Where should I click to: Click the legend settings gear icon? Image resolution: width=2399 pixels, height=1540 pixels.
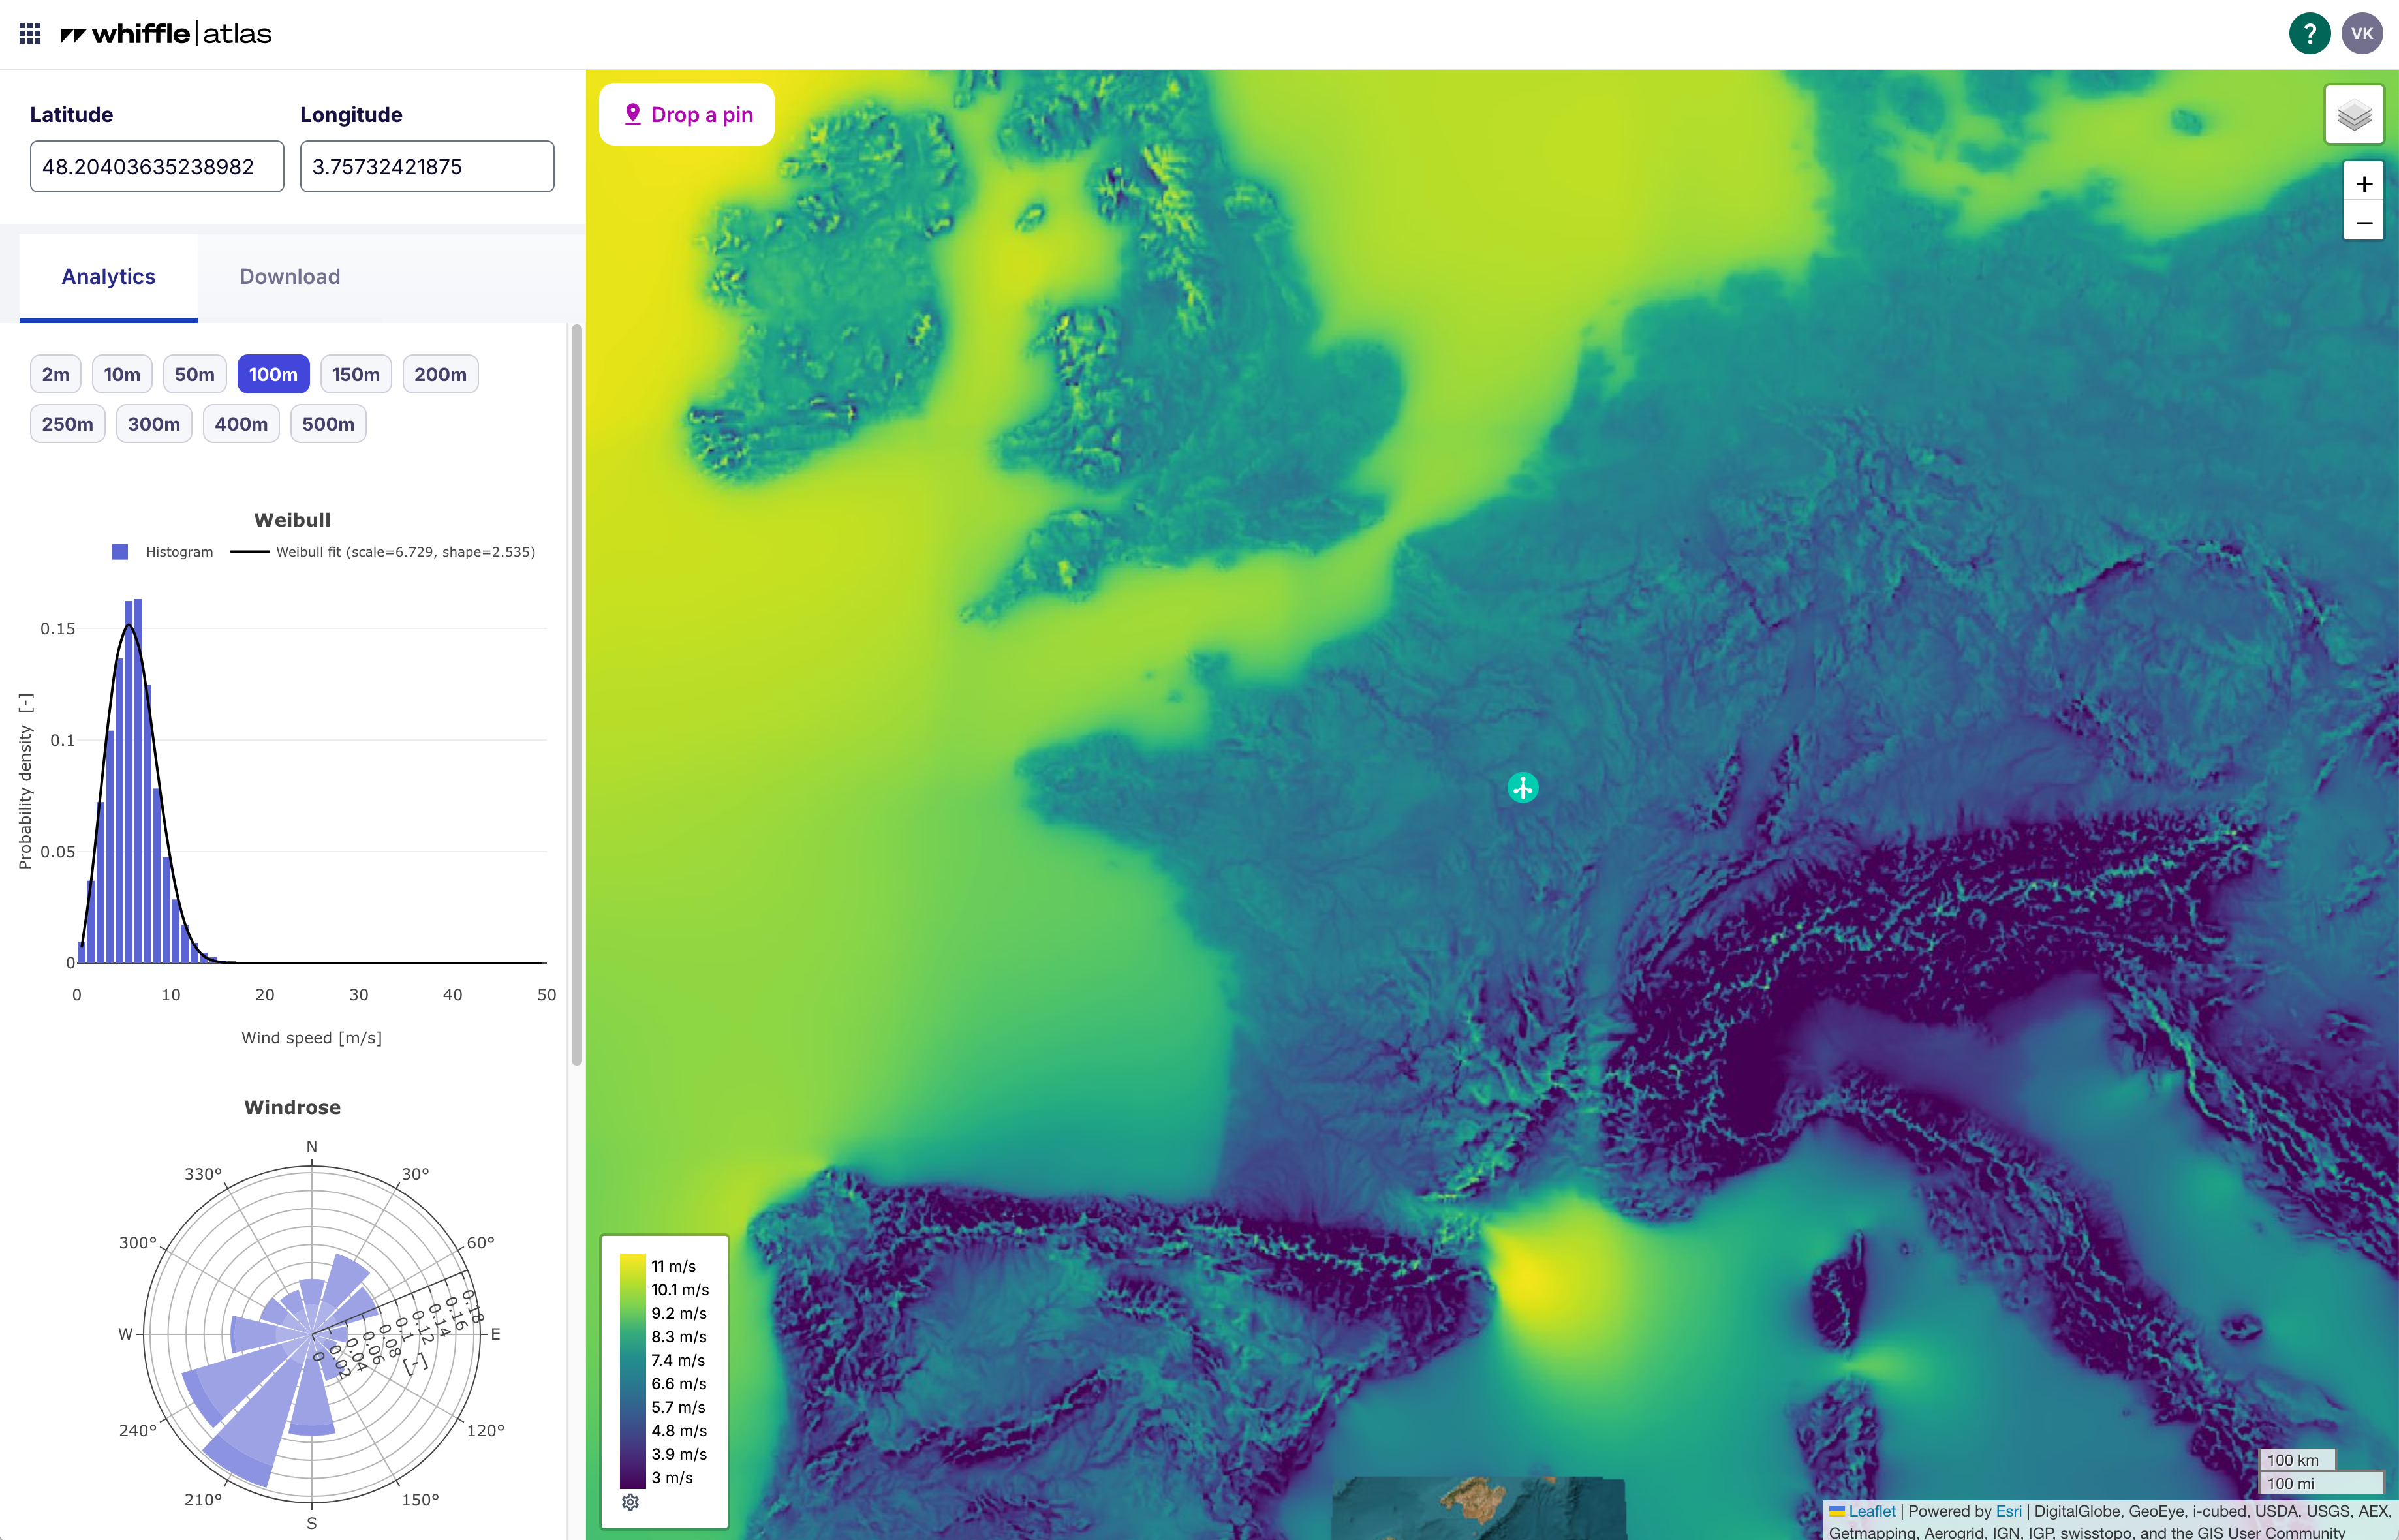(x=630, y=1502)
